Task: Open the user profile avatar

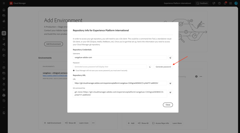Action: 236,3
